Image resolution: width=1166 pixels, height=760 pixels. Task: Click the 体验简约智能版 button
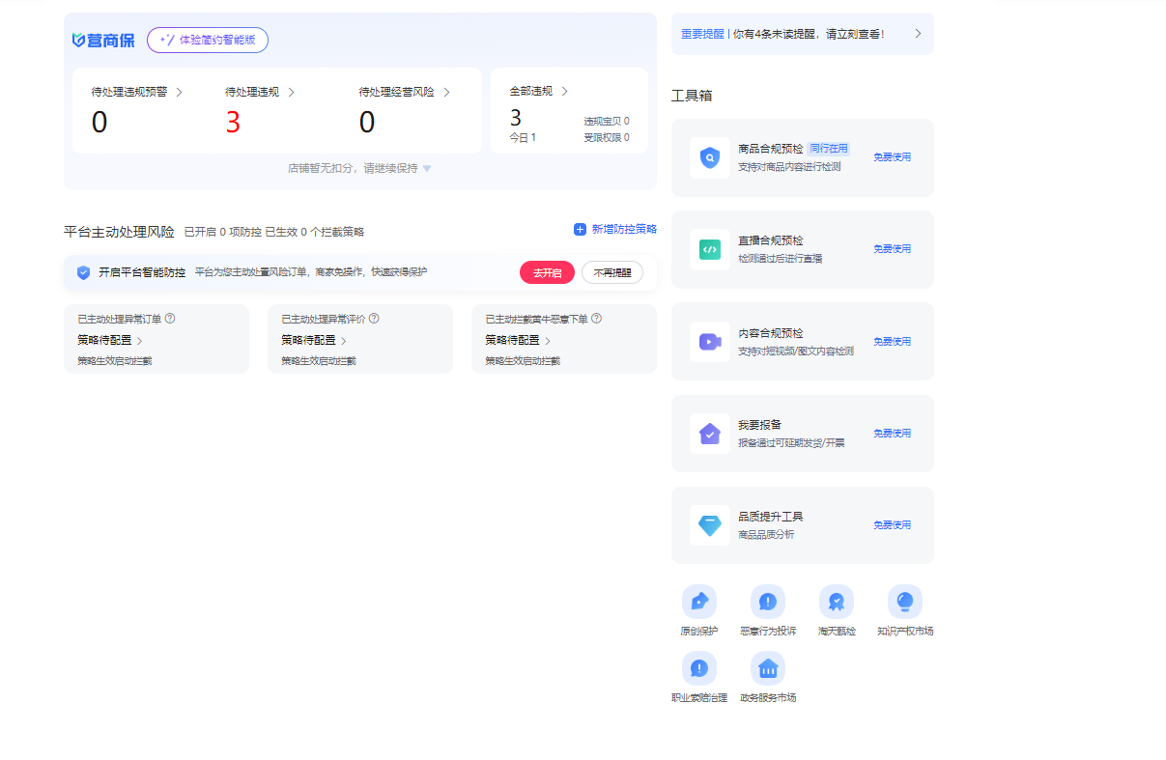[208, 41]
